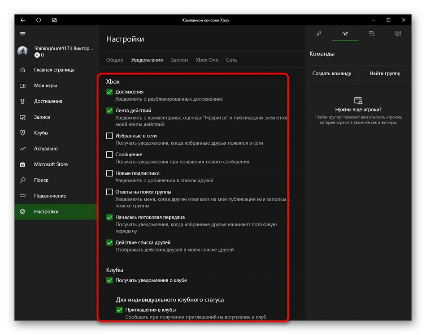Click the ShiningAunt4173 gamertag text
This screenshot has height=335, width=426.
[x=64, y=48]
